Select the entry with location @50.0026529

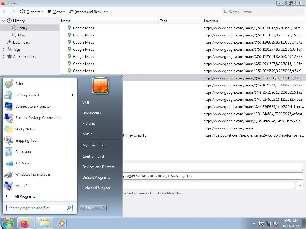tap(183, 71)
